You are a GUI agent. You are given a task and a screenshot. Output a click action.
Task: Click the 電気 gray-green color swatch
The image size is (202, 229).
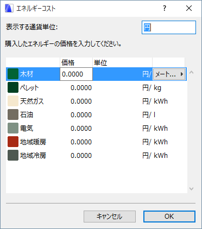13,128
